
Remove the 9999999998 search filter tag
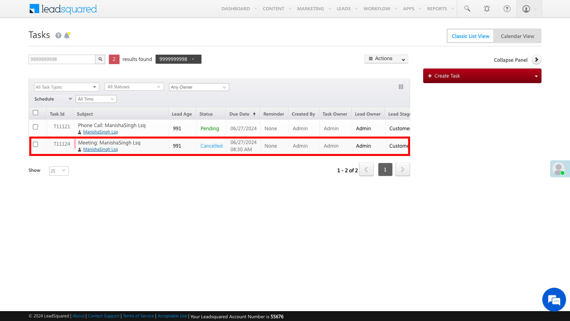click(x=193, y=59)
